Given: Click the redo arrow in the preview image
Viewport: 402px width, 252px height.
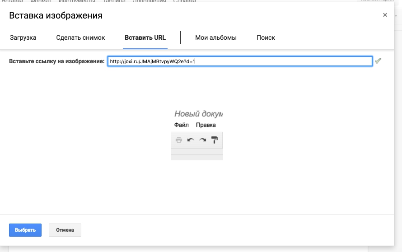Looking at the screenshot, I should (203, 140).
